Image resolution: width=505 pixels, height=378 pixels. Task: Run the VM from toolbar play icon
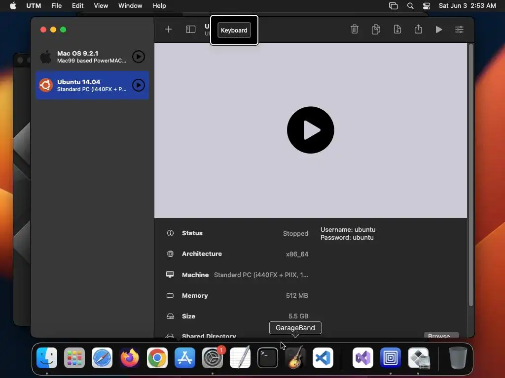pyautogui.click(x=438, y=30)
